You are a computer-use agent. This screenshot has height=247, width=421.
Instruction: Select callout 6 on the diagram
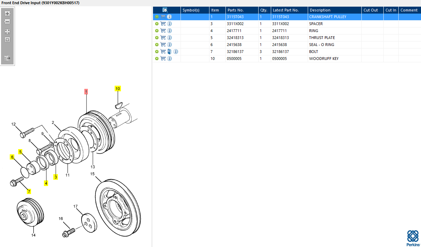pos(12,157)
